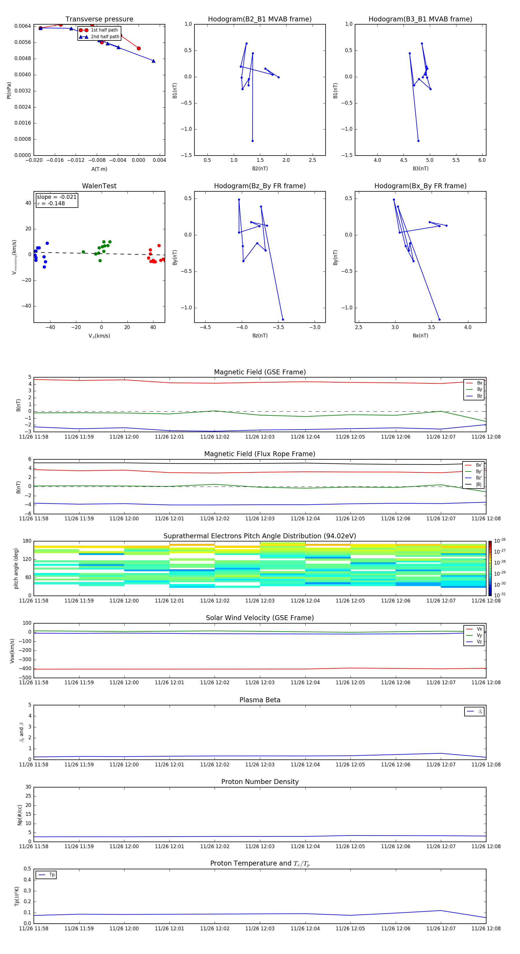Image resolution: width=520 pixels, height=954 pixels.
Task: Click the 'Bz' legend entry in GSE plot
Action: (474, 396)
